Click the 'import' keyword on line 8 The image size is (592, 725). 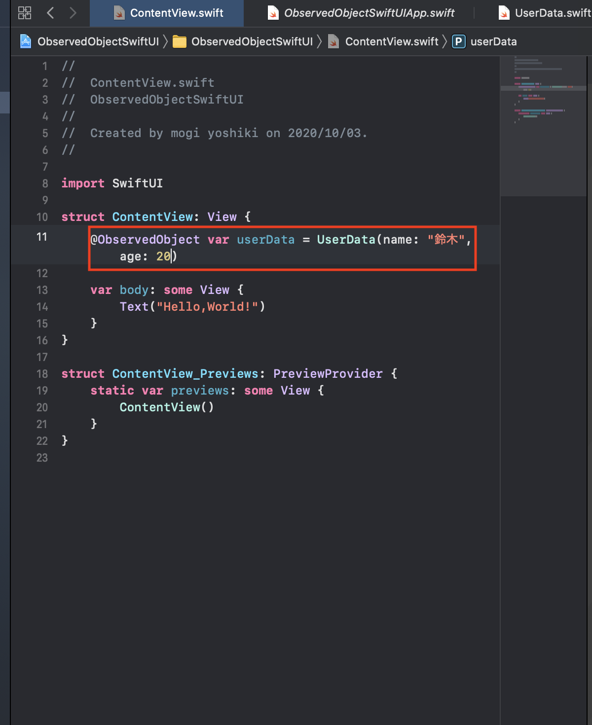[x=83, y=183]
